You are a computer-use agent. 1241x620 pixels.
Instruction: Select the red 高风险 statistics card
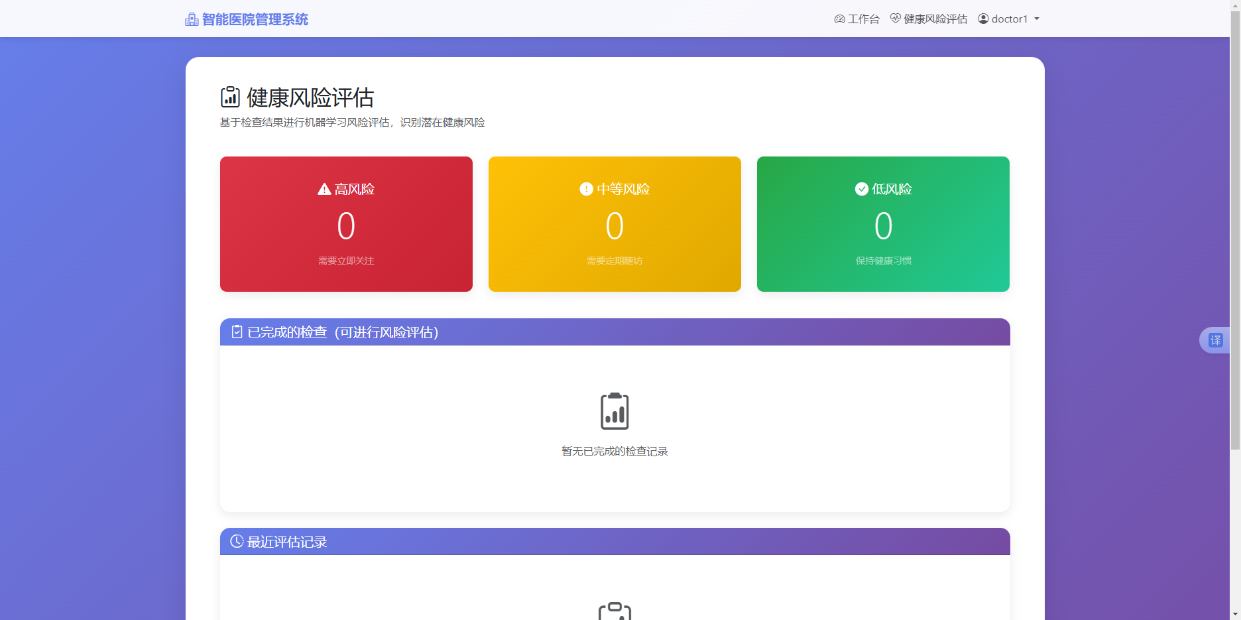[346, 224]
